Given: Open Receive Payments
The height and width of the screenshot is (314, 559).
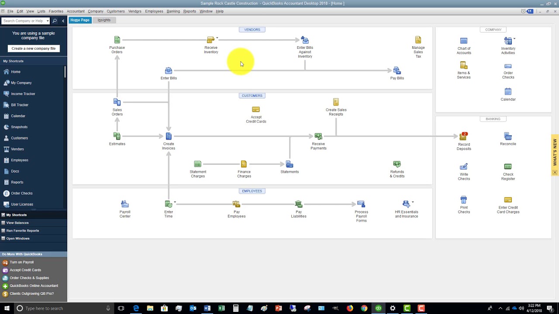Looking at the screenshot, I should (318, 136).
